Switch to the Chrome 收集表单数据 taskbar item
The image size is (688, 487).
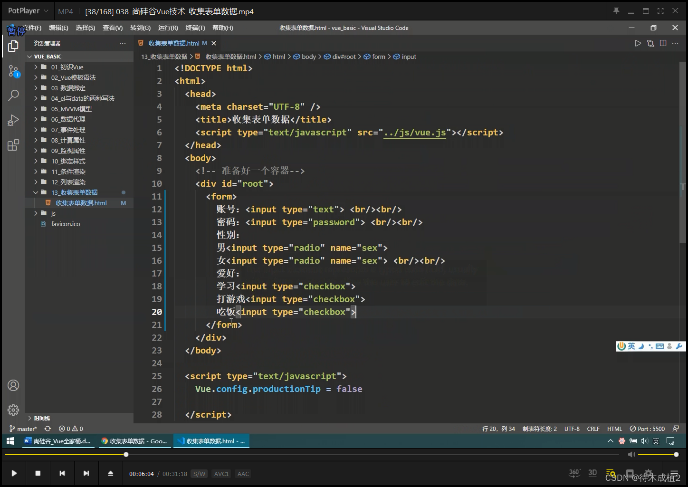pyautogui.click(x=135, y=441)
